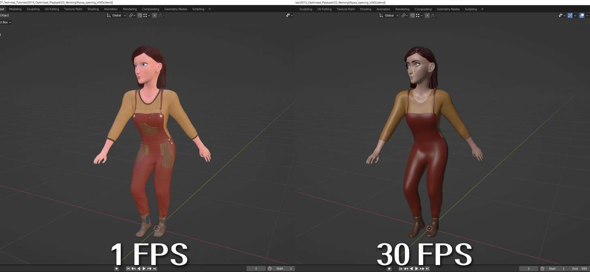This screenshot has width=590, height=272.
Task: Toggle snapping magnet in right window header
Action: pyautogui.click(x=413, y=15)
